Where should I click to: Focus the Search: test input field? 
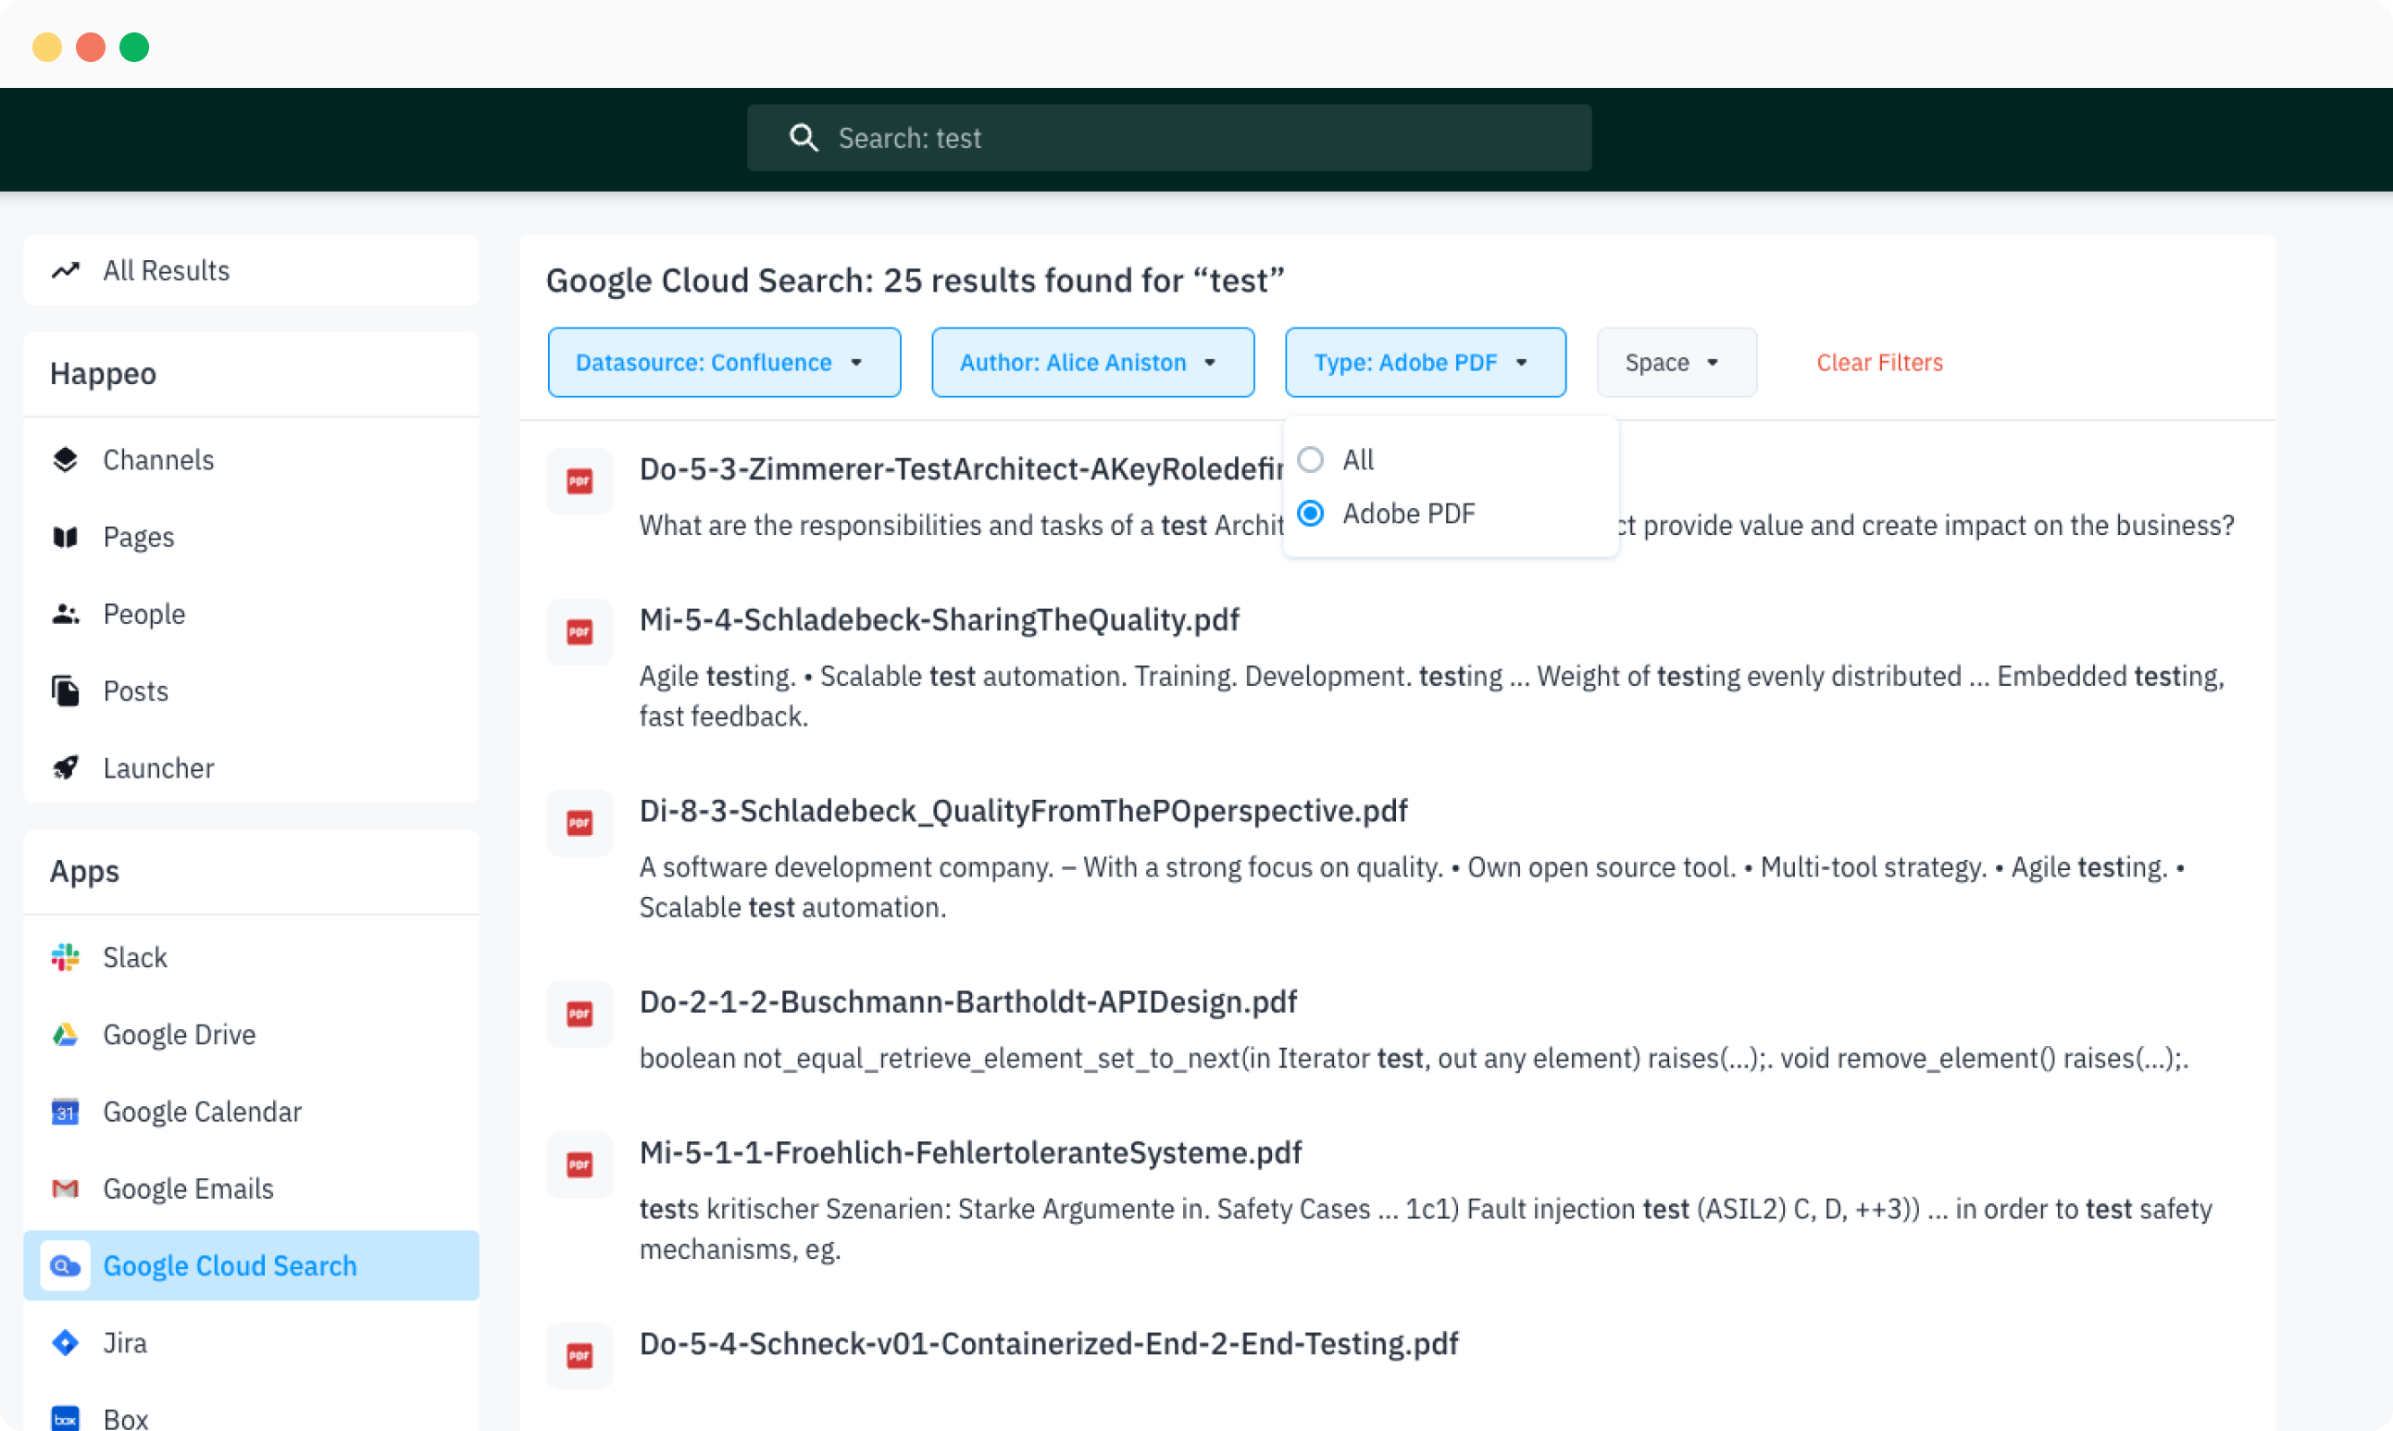click(x=1168, y=138)
